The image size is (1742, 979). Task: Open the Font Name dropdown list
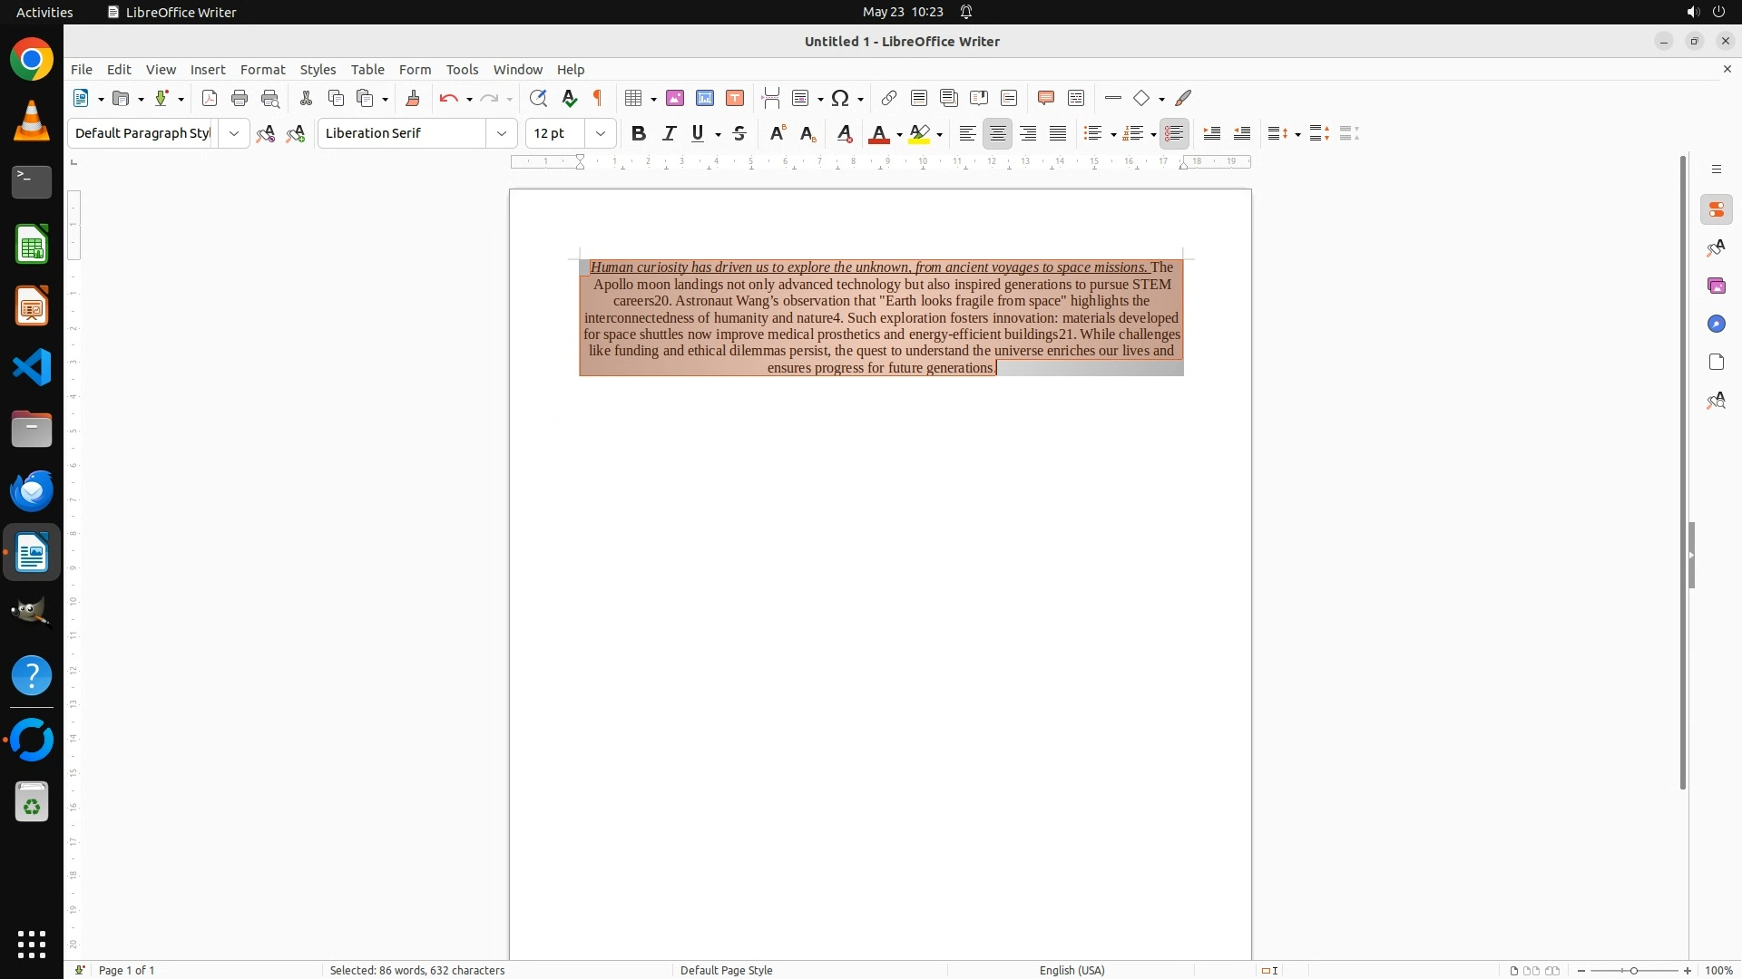(x=502, y=134)
